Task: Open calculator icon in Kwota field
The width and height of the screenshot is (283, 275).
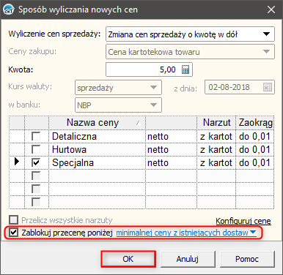Action: pos(185,70)
